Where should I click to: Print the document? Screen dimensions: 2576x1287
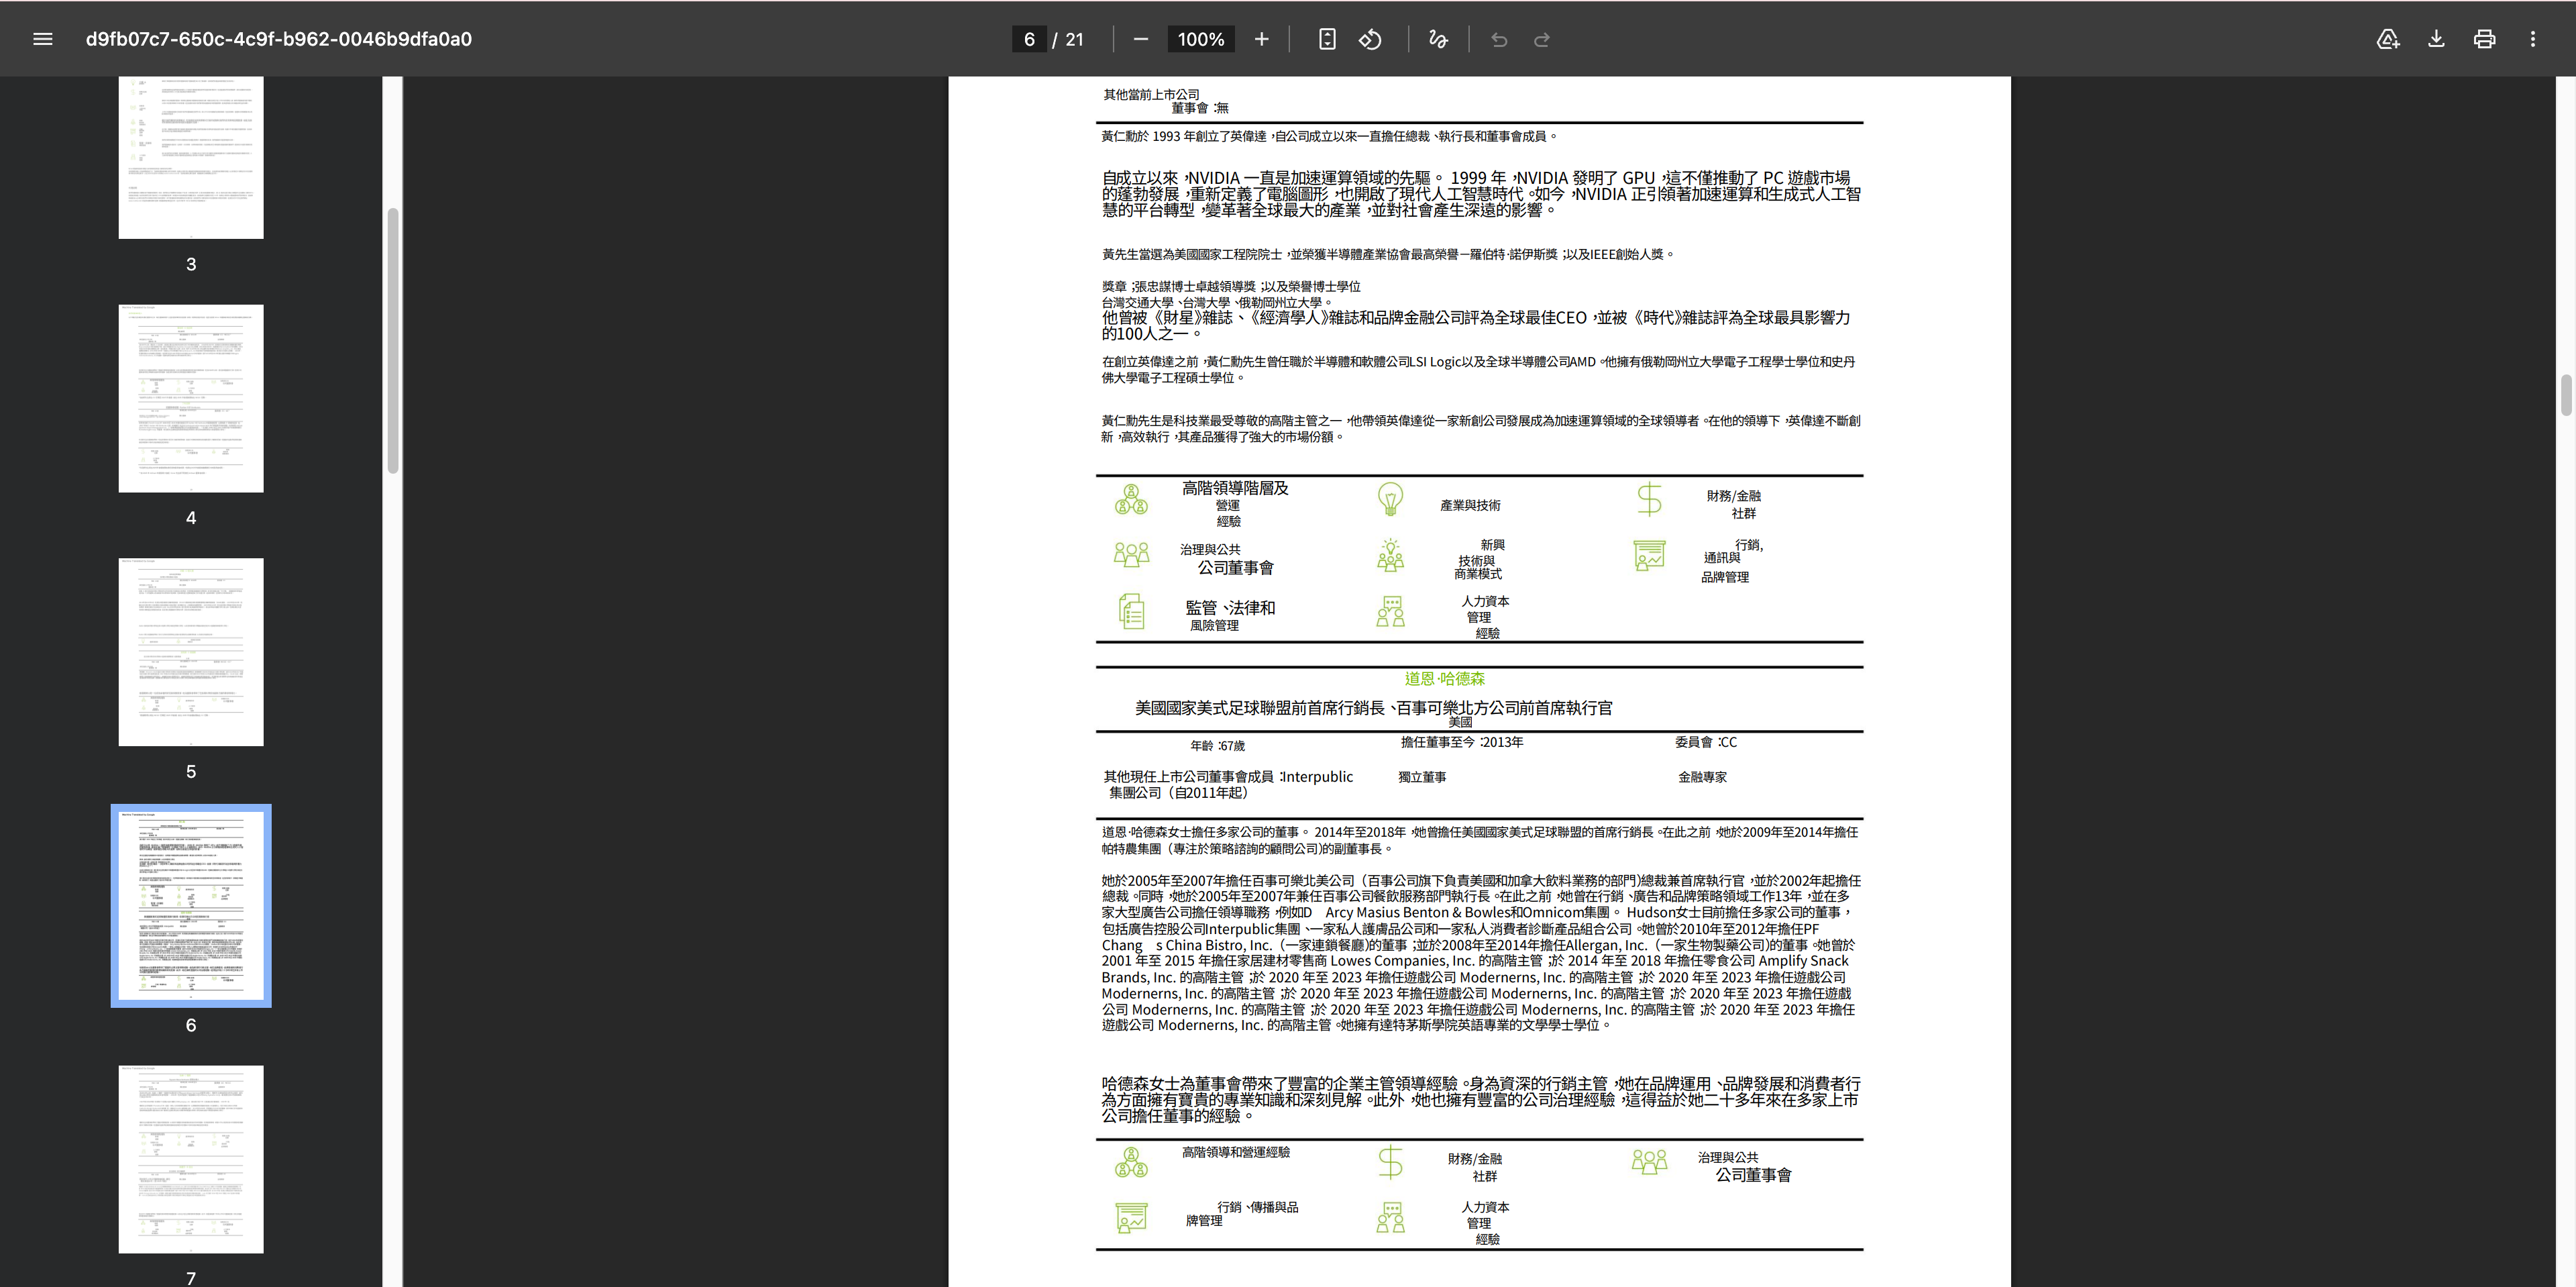pyautogui.click(x=2484, y=39)
